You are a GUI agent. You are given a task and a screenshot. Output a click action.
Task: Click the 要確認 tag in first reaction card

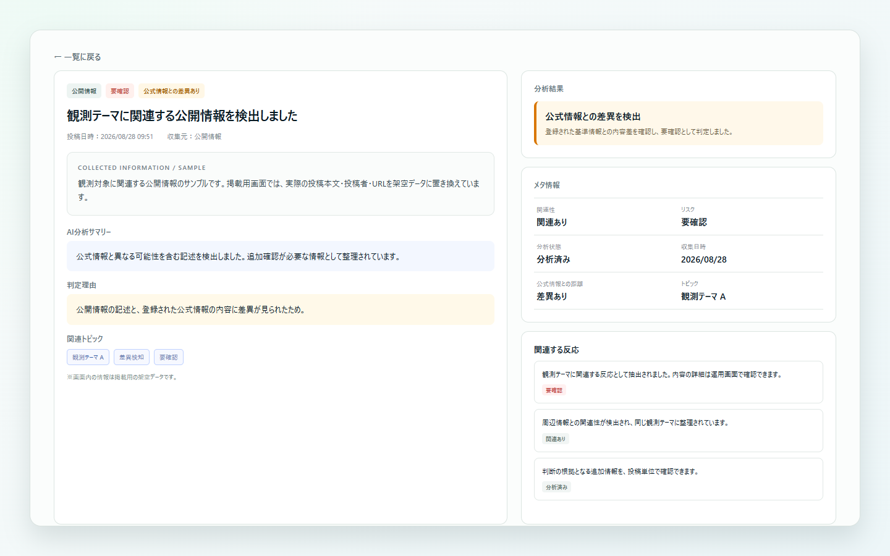coord(554,390)
